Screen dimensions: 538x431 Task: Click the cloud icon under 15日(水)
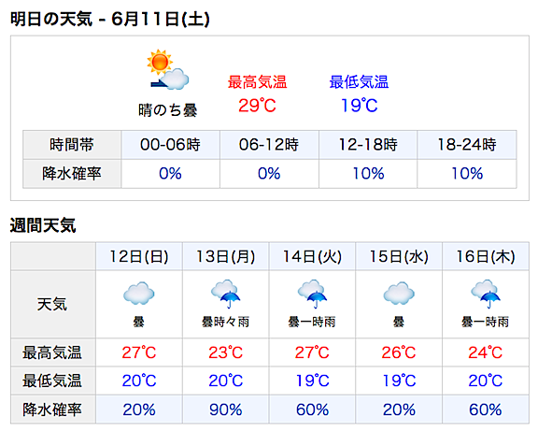point(399,294)
